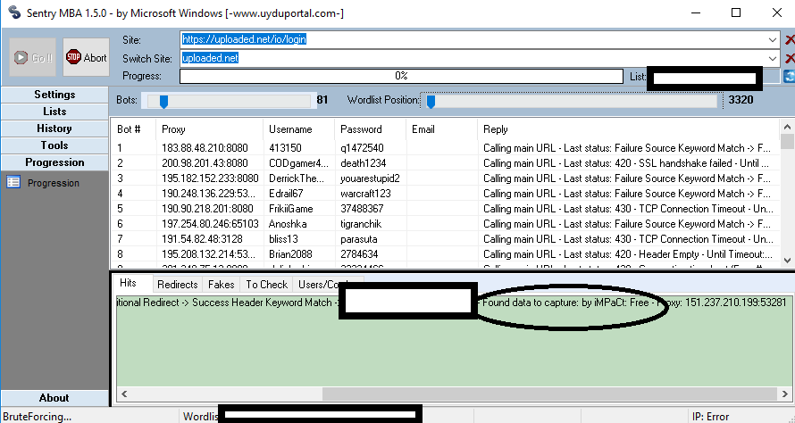The image size is (795, 423).
Task: Select the Progression sidebar header
Action: (x=54, y=162)
